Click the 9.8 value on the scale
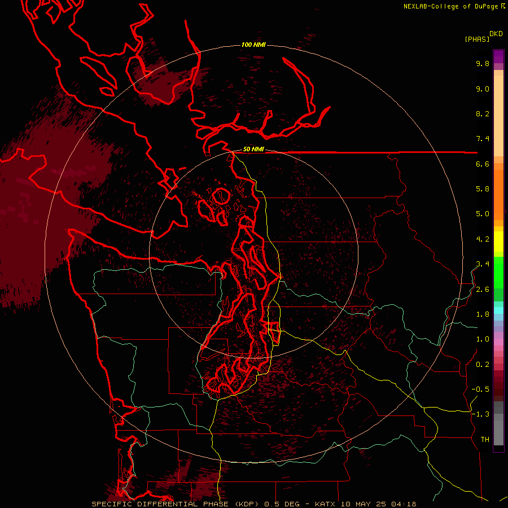Screen dimensions: 508x508 coord(483,63)
